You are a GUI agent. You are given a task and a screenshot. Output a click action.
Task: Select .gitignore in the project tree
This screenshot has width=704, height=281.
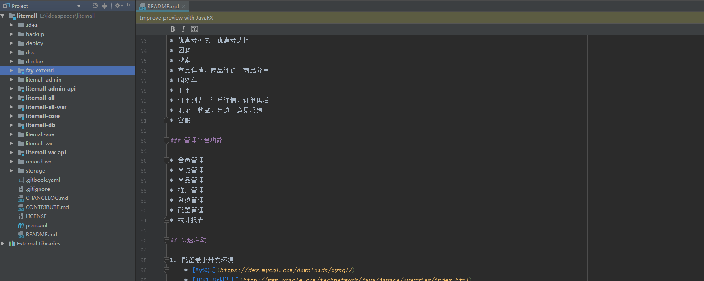click(x=38, y=189)
